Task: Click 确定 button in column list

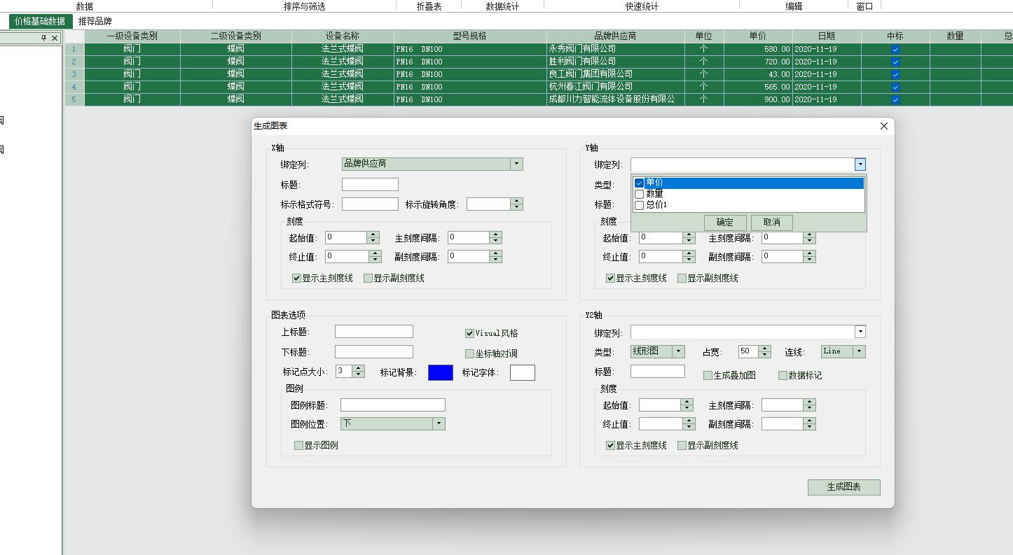Action: [725, 223]
